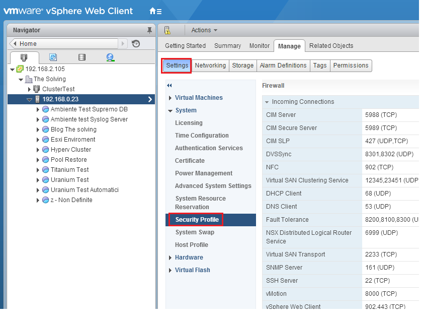The width and height of the screenshot is (421, 320).
Task: Open the Permissions sub-tab
Action: click(x=351, y=66)
